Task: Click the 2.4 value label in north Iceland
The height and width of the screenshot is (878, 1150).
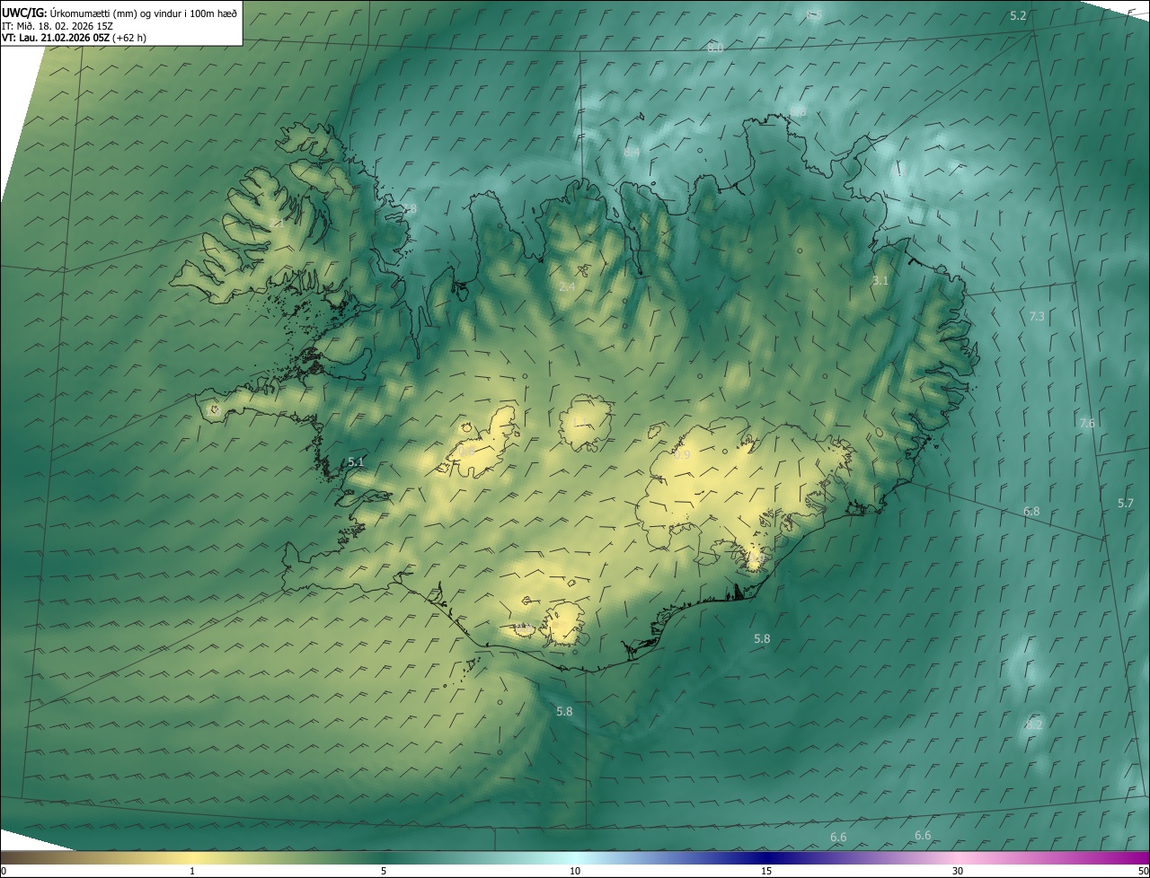Action: (x=567, y=286)
